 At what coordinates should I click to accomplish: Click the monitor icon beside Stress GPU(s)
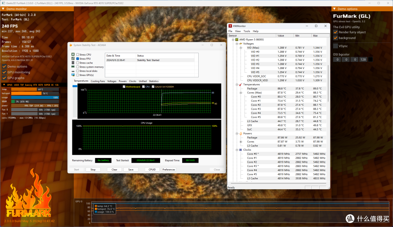(73, 75)
